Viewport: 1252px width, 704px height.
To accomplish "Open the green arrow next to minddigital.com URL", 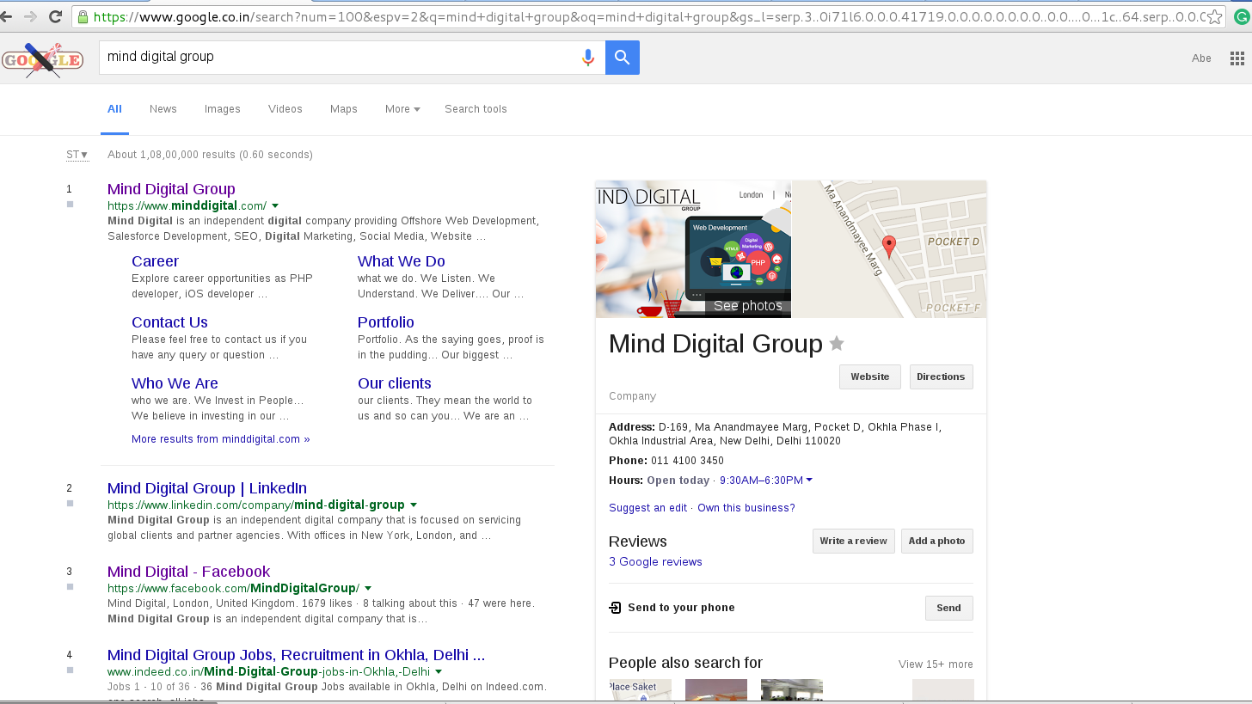I will (x=275, y=205).
